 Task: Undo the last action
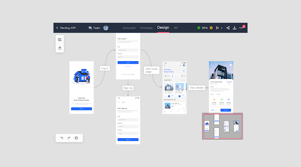(x=62, y=138)
